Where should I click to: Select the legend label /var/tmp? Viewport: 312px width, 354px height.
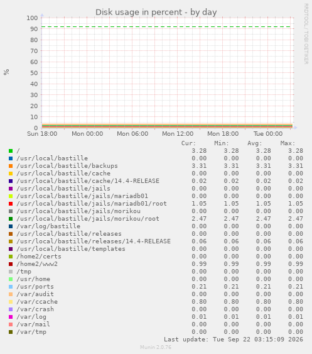31,332
